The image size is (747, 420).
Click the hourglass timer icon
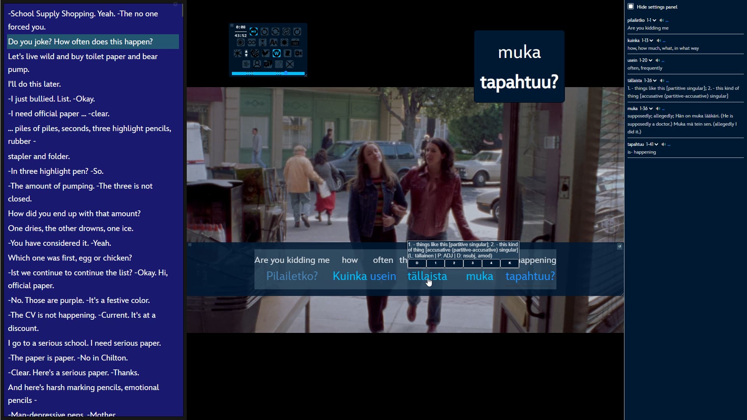(x=263, y=42)
